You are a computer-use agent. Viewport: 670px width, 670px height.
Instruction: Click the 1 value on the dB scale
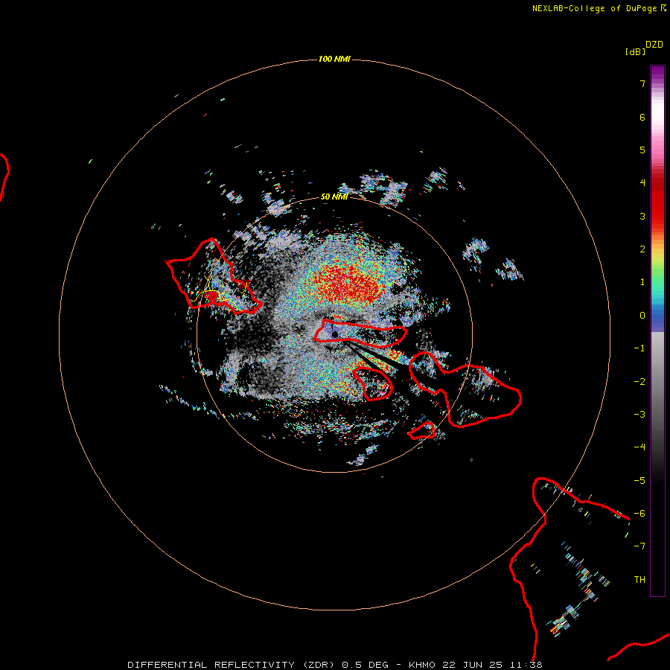click(642, 282)
